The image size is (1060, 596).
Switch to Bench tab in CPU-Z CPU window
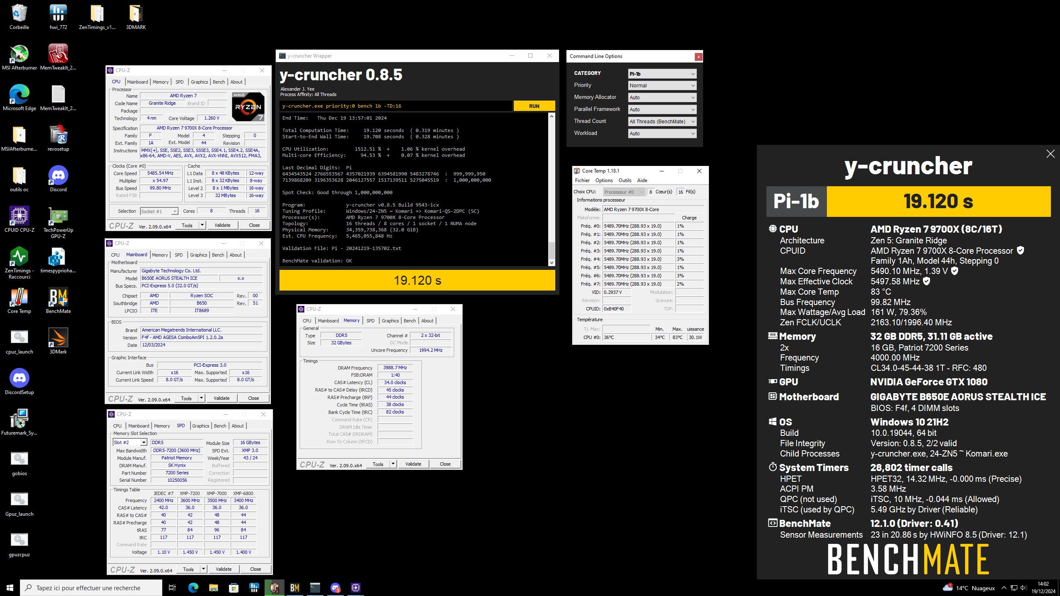[219, 82]
